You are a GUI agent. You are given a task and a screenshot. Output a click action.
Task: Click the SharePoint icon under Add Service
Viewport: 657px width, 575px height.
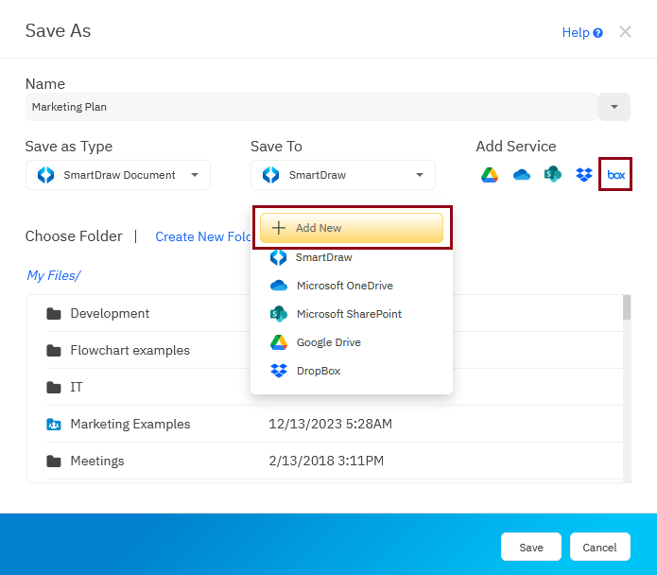(553, 175)
